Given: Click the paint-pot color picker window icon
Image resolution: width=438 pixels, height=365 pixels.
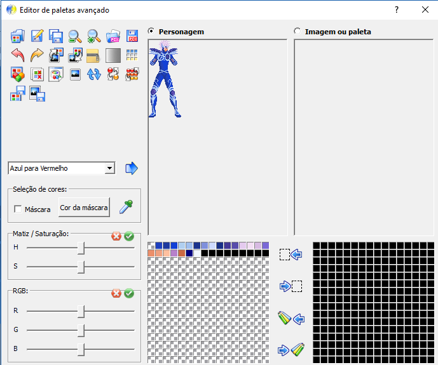Looking at the screenshot, I should [56, 74].
